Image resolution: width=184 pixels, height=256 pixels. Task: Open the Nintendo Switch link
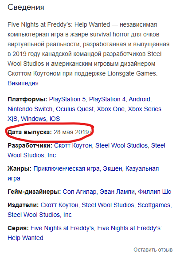pyautogui.click(x=30, y=109)
